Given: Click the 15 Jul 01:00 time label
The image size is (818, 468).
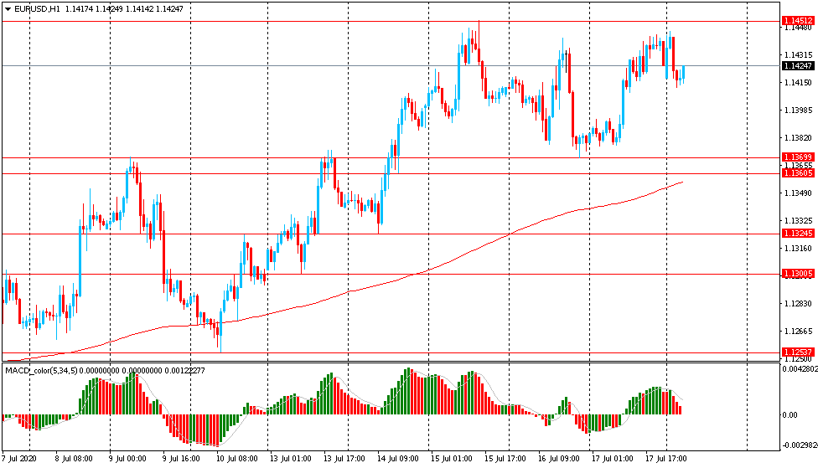Looking at the screenshot, I should [451, 459].
